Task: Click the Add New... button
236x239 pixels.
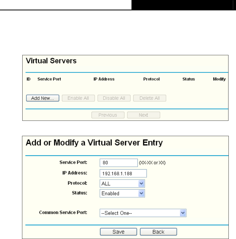Action: pos(43,98)
